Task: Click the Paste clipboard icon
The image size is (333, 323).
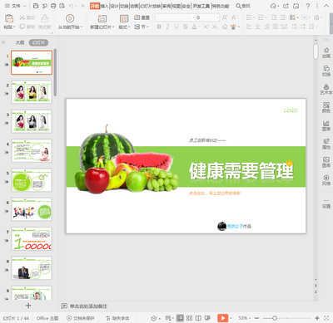Action: [x=9, y=18]
